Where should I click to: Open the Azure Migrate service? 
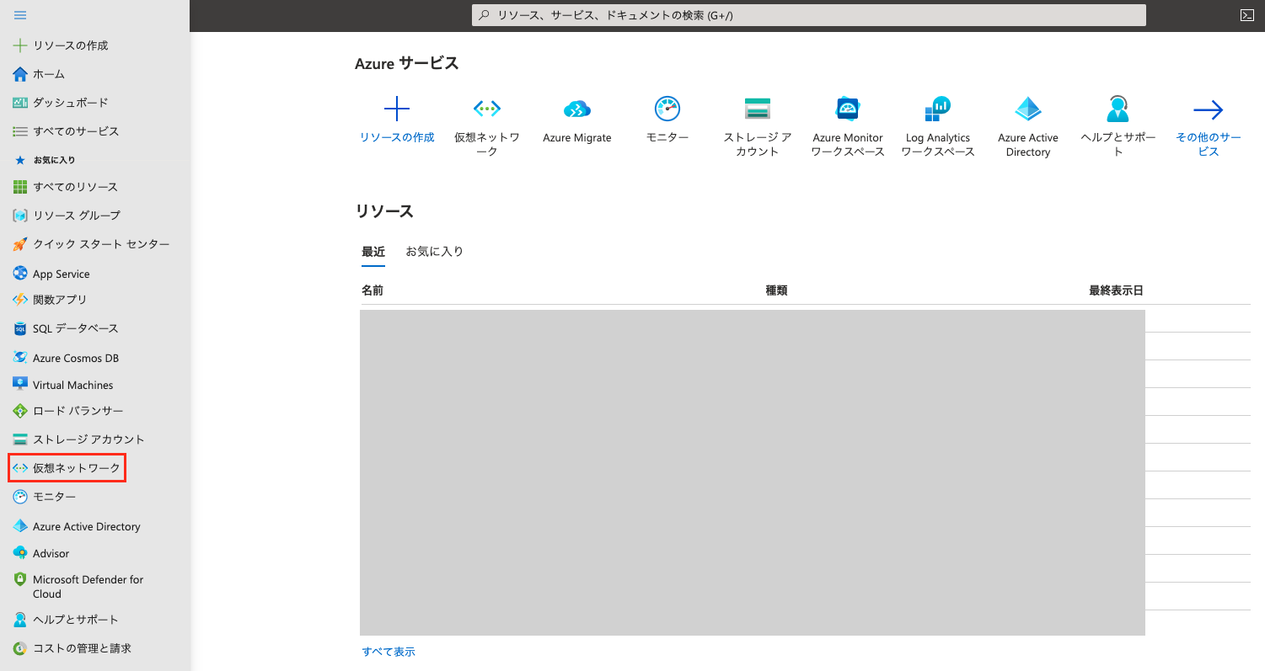pos(576,118)
